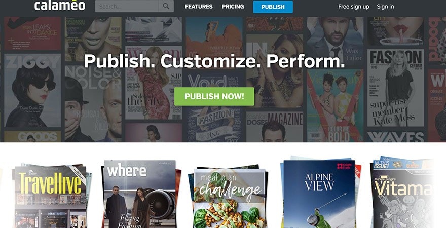446x228 pixels.
Task: Open the Features menu item
Action: 199,6
